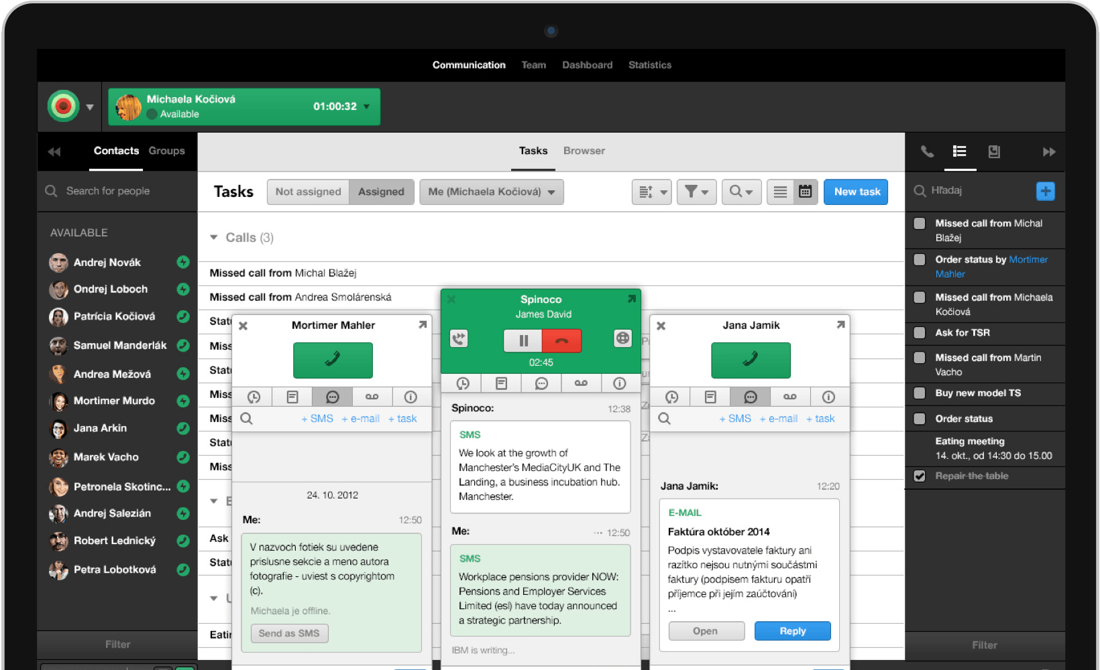Switch to the Dashboard tab
This screenshot has height=670, width=1100.
tap(587, 65)
